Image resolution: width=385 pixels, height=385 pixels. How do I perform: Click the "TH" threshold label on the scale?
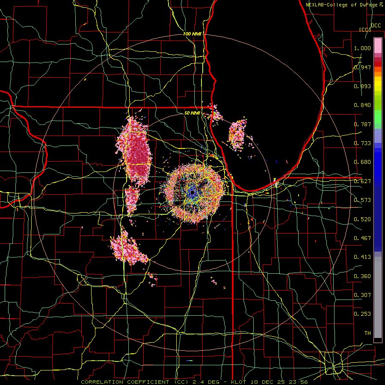coord(367,333)
